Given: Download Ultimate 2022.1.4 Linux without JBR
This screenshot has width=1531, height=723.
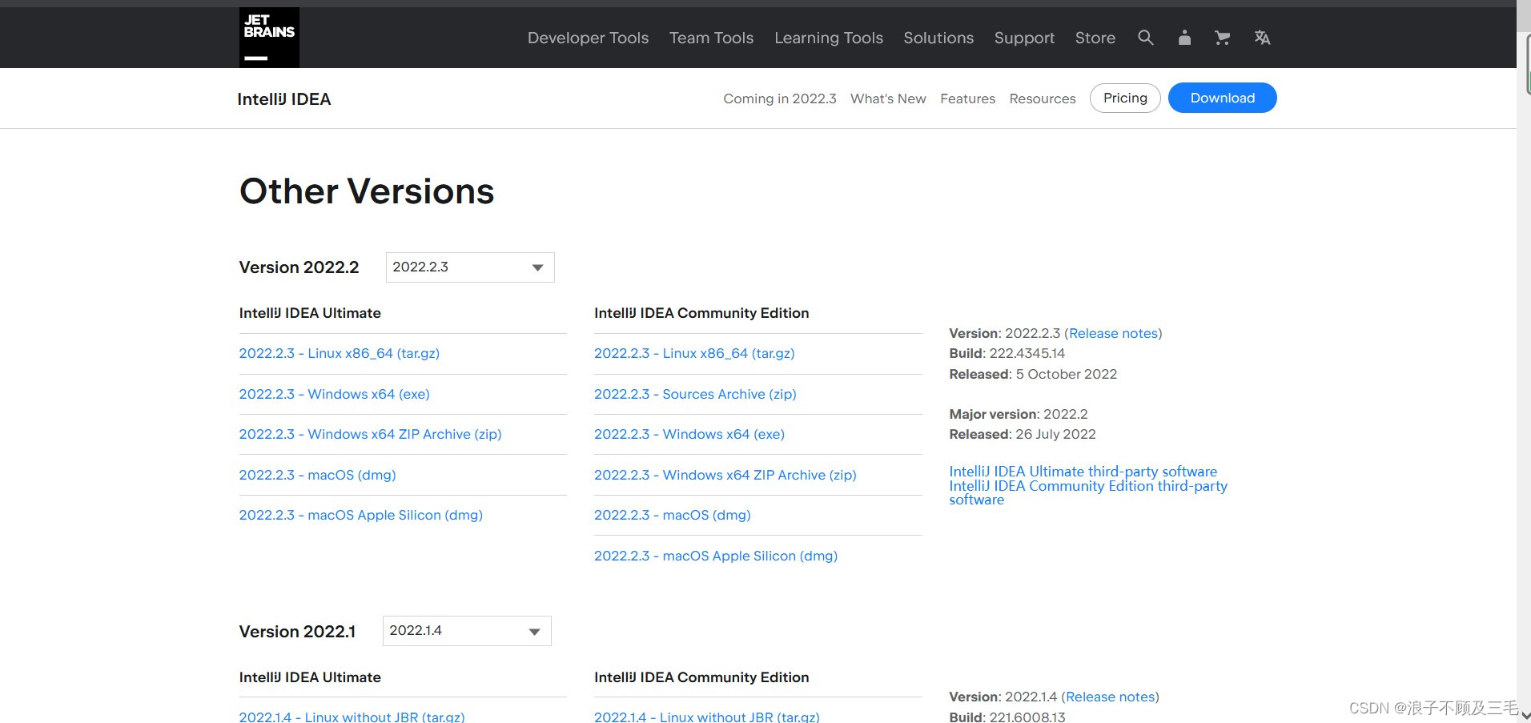Looking at the screenshot, I should point(352,717).
